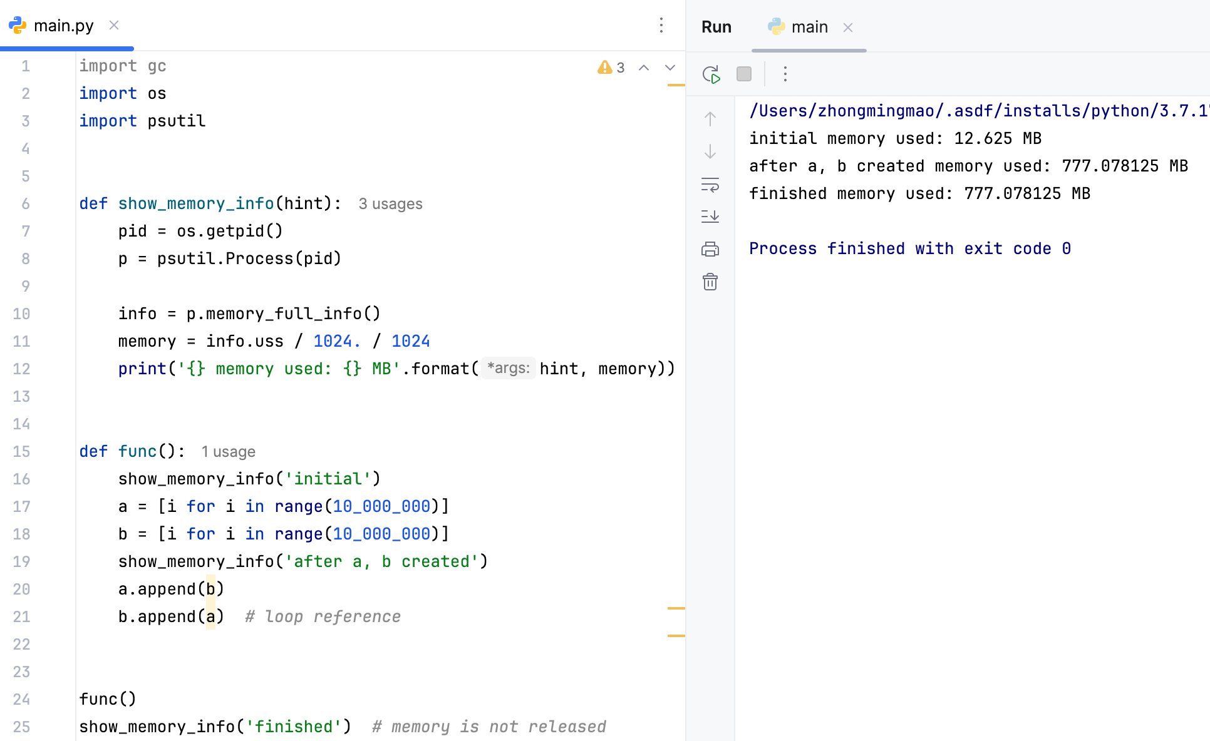Image resolution: width=1210 pixels, height=741 pixels.
Task: Select the main.py editor tab
Action: (63, 26)
